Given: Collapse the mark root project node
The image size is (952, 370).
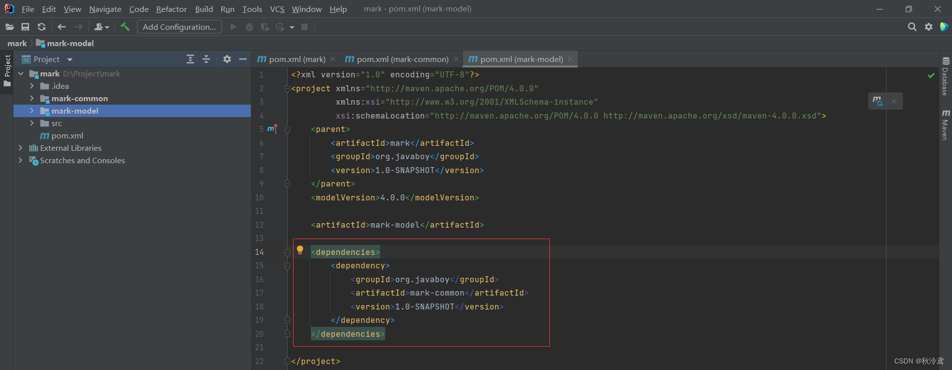Looking at the screenshot, I should point(21,73).
